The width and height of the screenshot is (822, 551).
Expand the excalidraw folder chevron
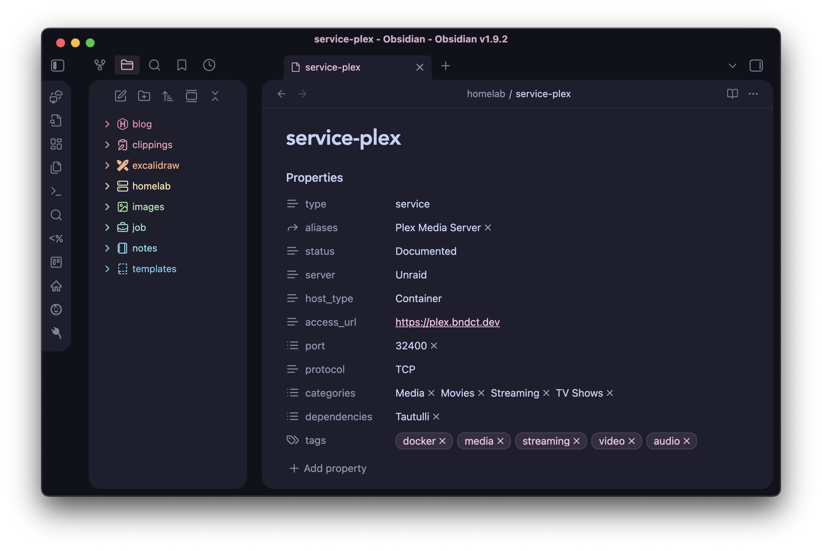tap(107, 165)
